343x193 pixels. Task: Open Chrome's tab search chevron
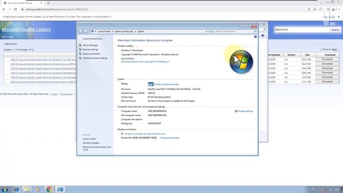322,3
